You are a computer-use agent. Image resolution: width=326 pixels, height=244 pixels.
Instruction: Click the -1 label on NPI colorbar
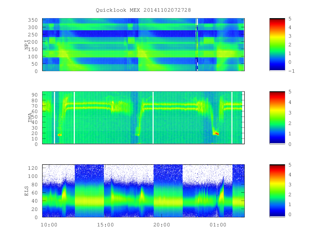(291, 71)
